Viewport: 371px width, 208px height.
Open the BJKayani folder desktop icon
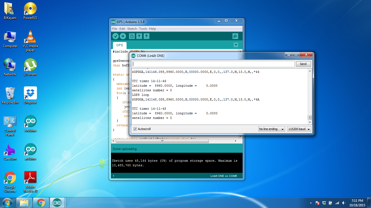coord(10,11)
